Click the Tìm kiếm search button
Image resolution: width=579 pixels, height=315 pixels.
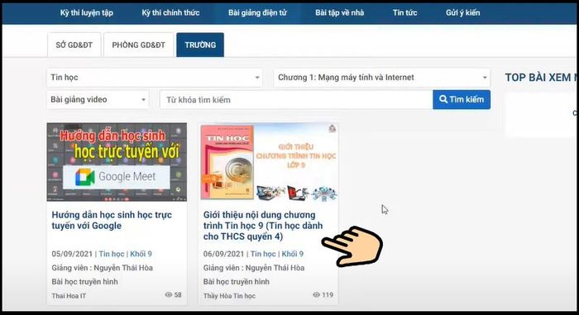click(x=462, y=100)
